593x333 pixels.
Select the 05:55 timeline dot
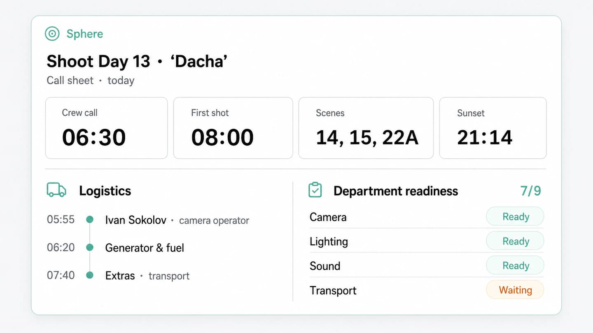(x=90, y=220)
